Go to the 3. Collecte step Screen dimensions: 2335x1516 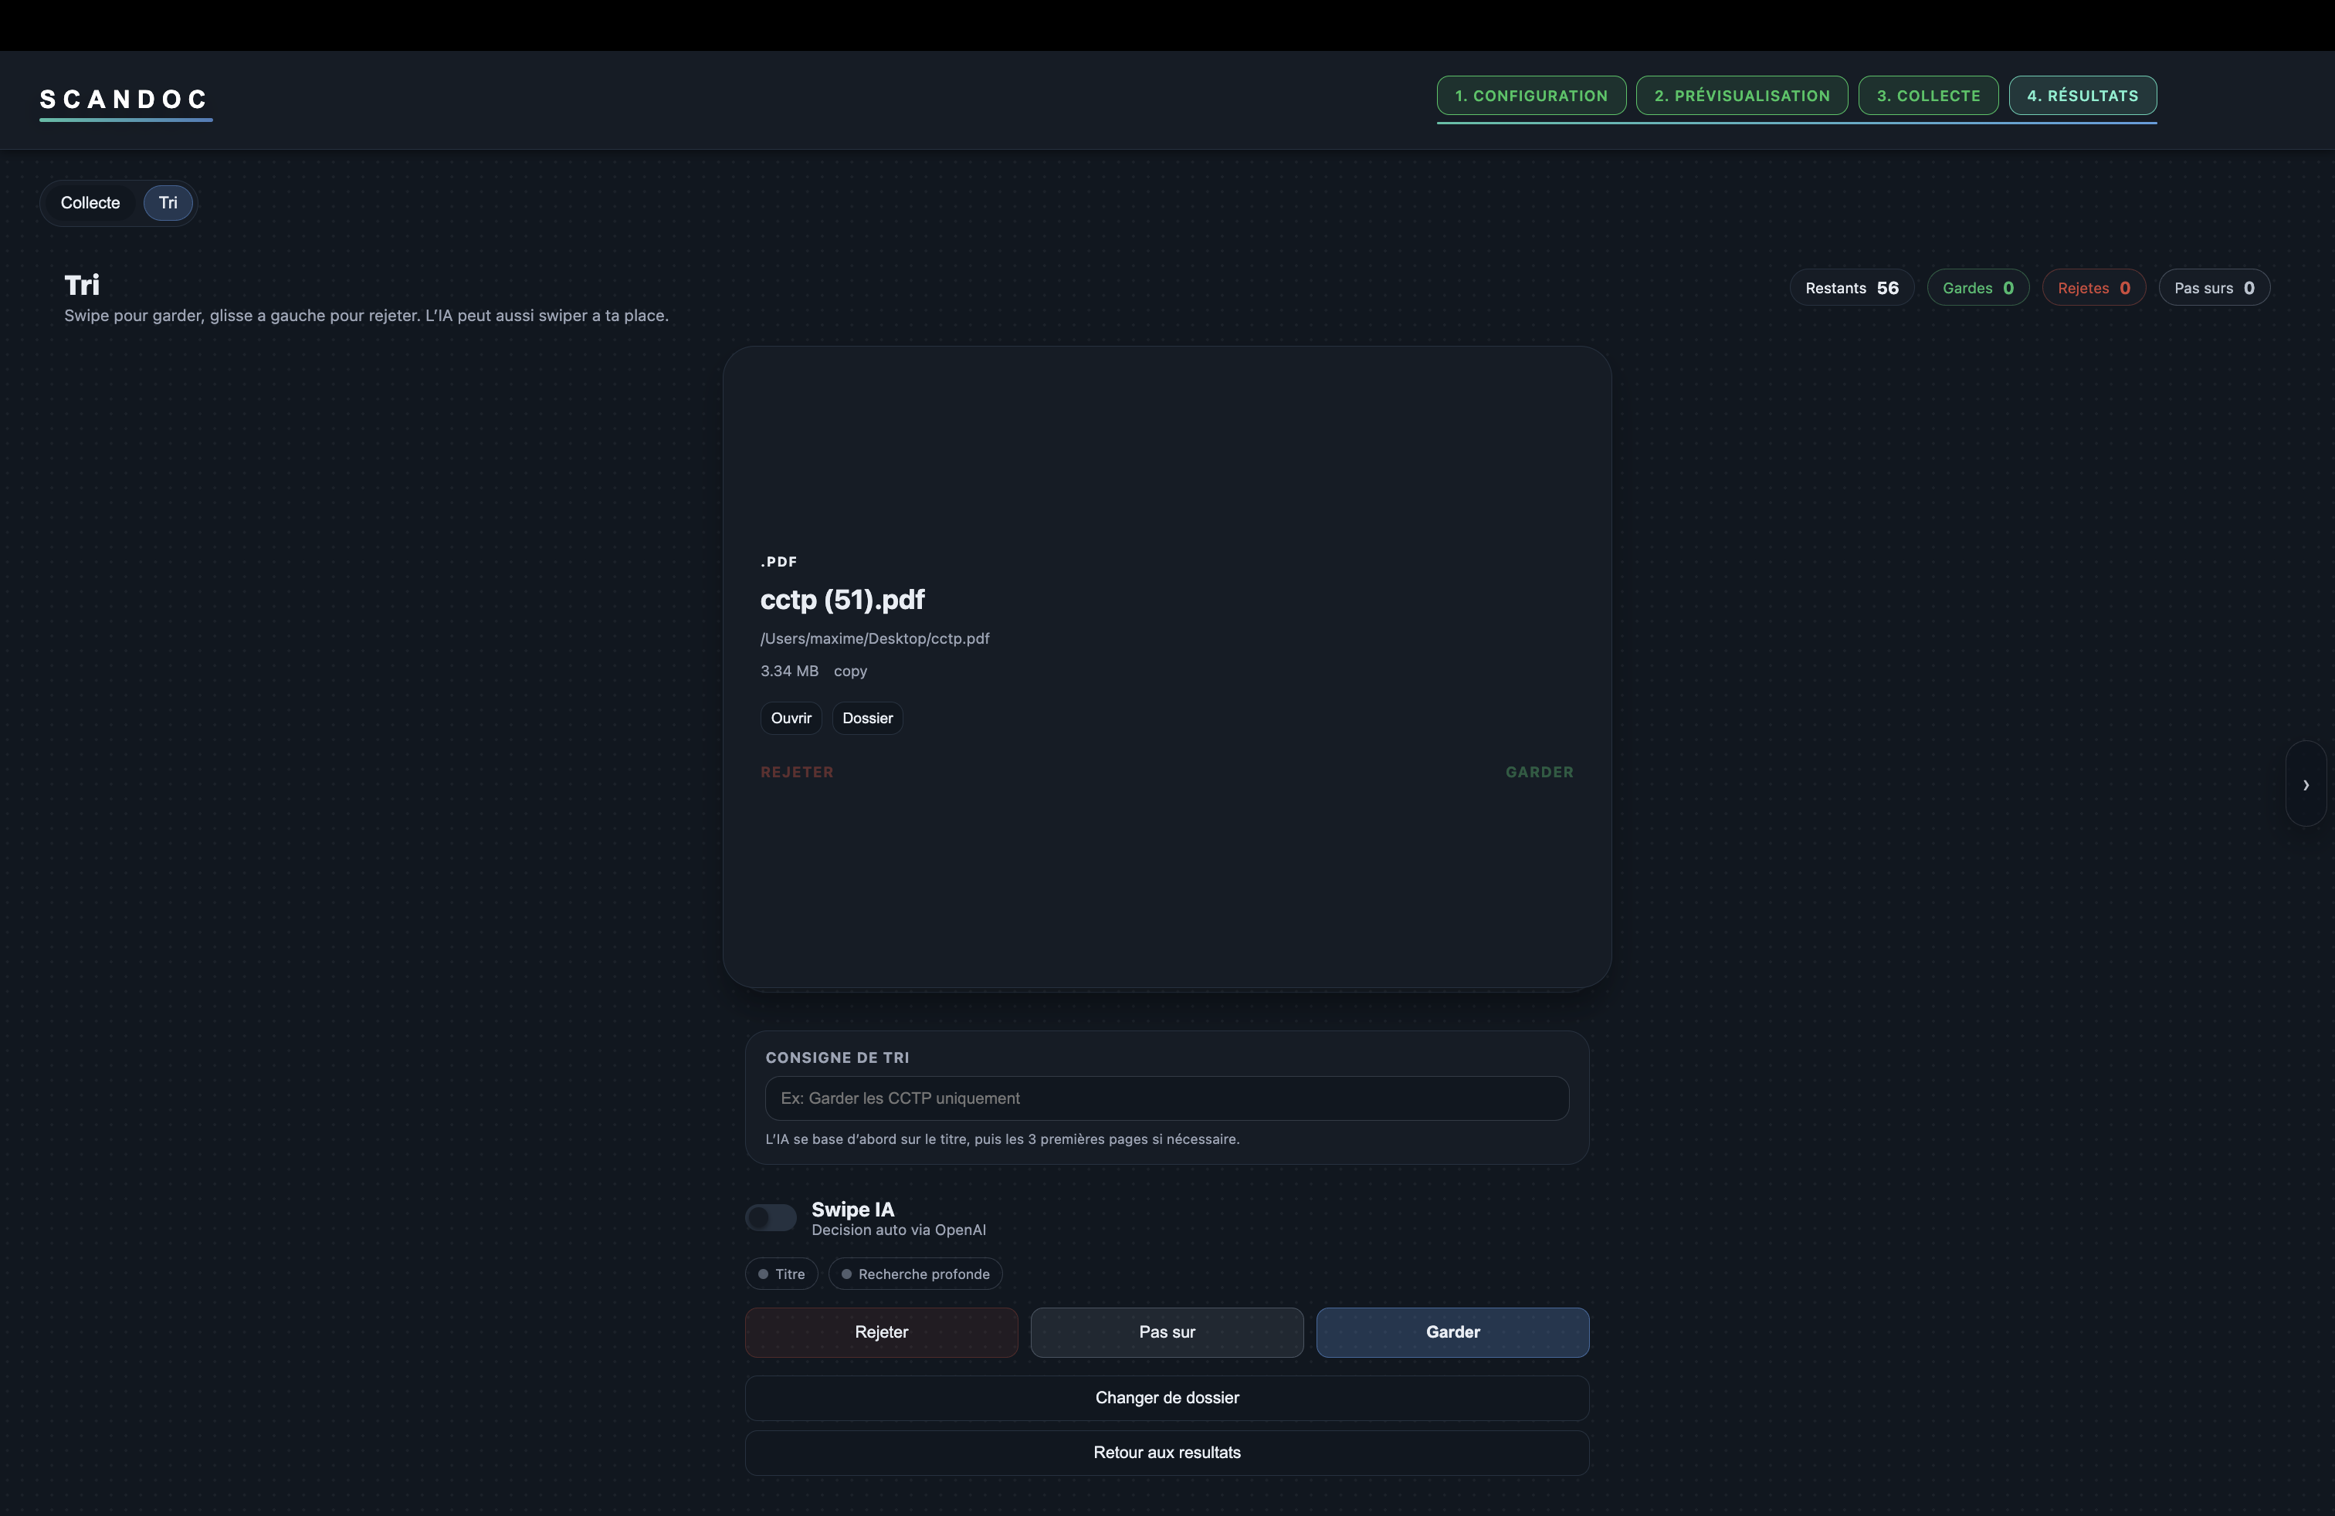pos(1926,95)
